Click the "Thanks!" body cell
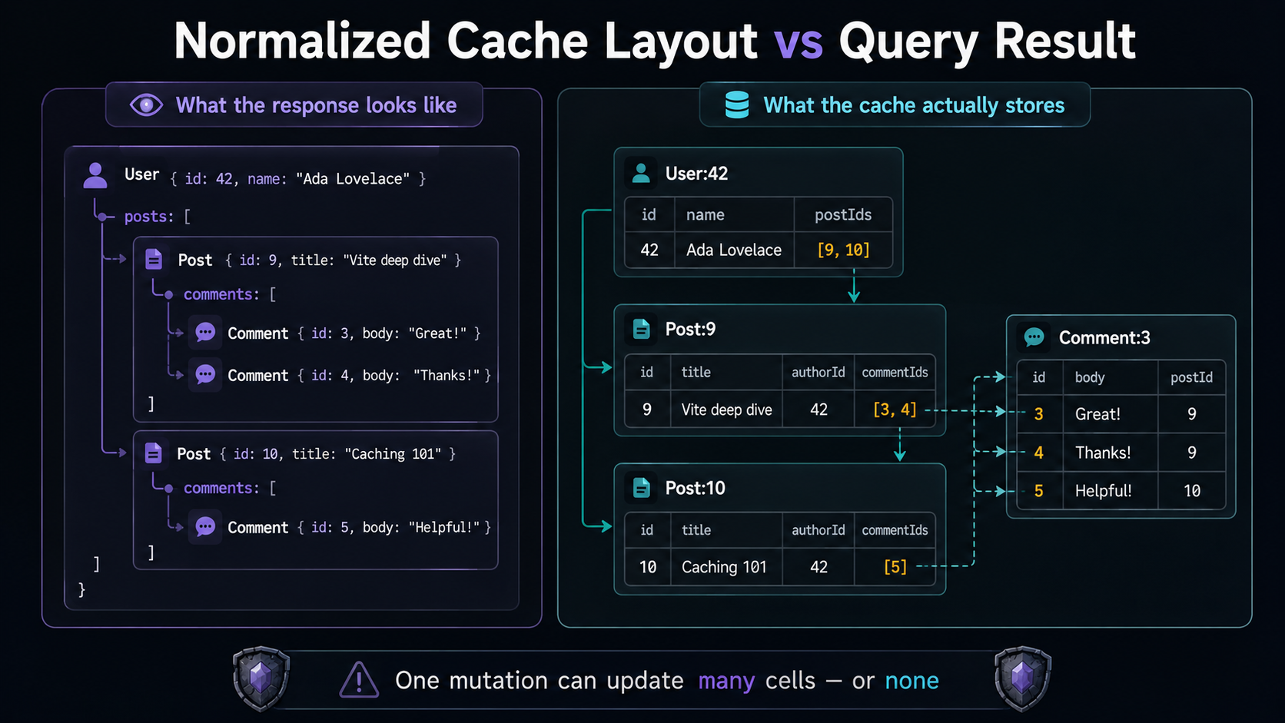Viewport: 1285px width, 723px height. coord(1110,452)
